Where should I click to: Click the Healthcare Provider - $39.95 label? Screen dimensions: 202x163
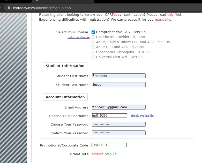pos(121,37)
